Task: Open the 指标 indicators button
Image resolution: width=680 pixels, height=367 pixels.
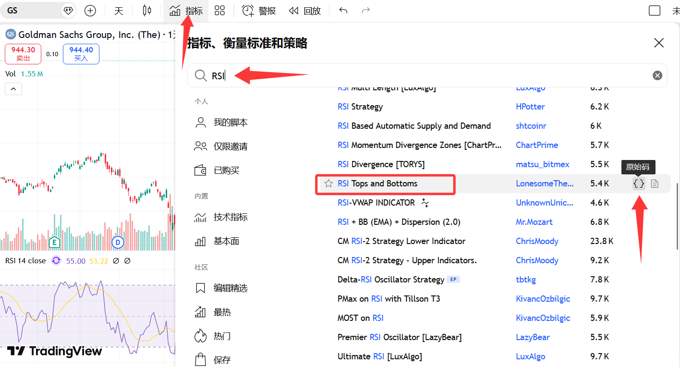Action: pos(186,11)
